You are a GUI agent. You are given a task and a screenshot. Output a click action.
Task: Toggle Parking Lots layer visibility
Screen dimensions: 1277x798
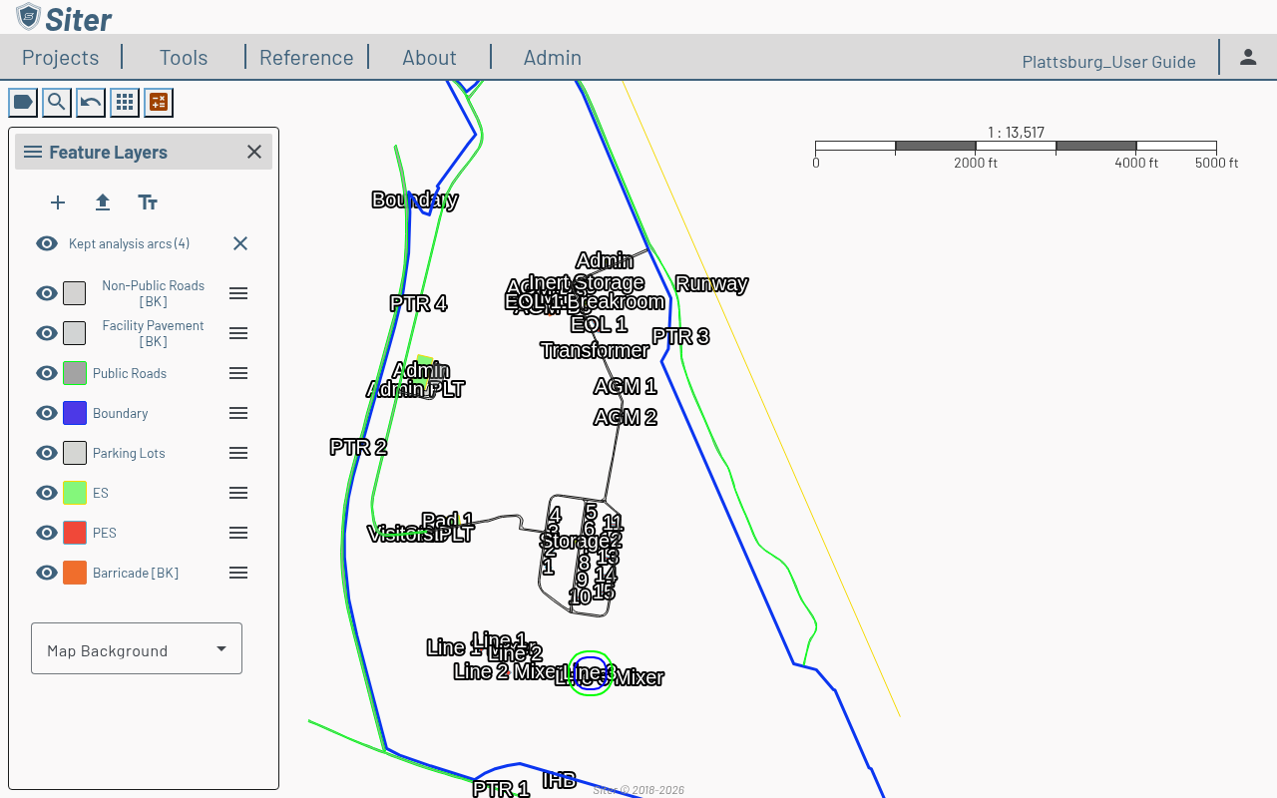tap(47, 453)
